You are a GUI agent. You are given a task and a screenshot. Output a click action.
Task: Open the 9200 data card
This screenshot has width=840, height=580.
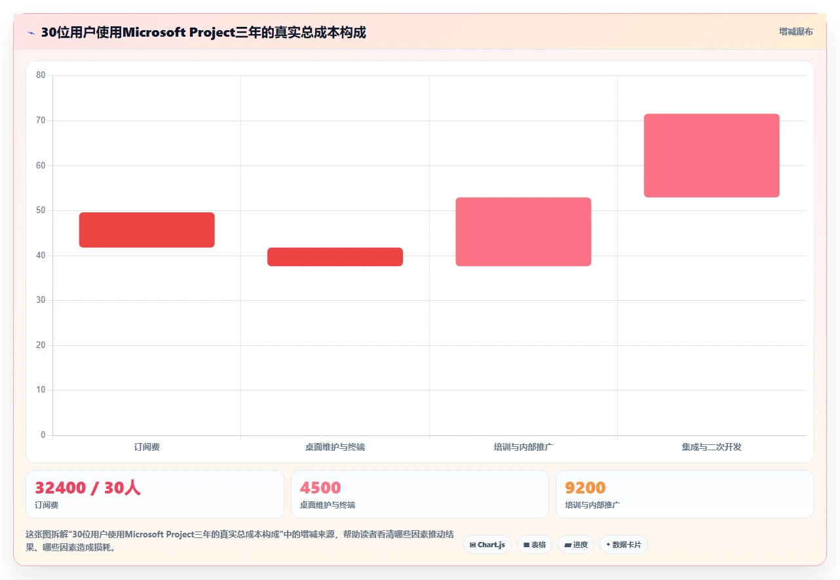click(x=685, y=494)
